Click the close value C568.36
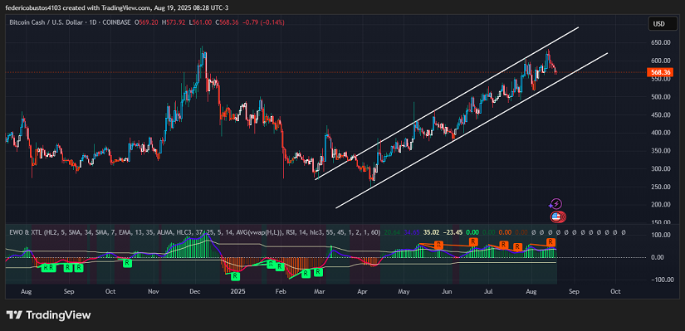685x331 pixels. pyautogui.click(x=227, y=22)
